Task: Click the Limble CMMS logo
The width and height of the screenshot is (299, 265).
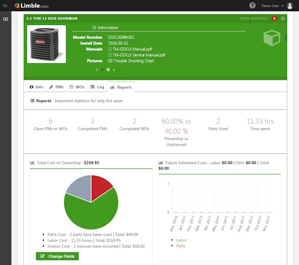Action: pos(31,5)
